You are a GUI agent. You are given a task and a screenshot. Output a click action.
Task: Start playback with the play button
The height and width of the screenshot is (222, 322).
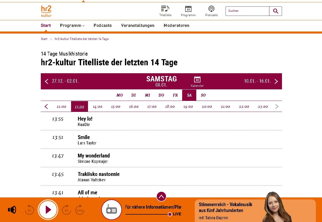coord(48,210)
